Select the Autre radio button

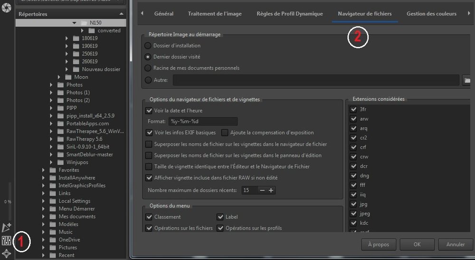(148, 80)
